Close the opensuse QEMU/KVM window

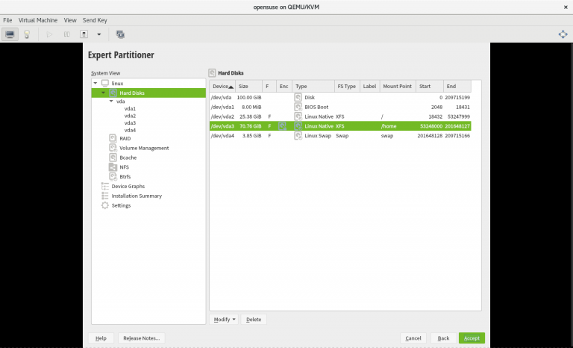566,7
